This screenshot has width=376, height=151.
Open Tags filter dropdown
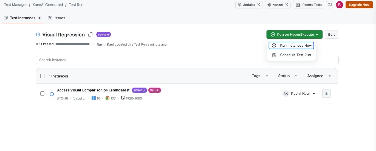pos(260,76)
